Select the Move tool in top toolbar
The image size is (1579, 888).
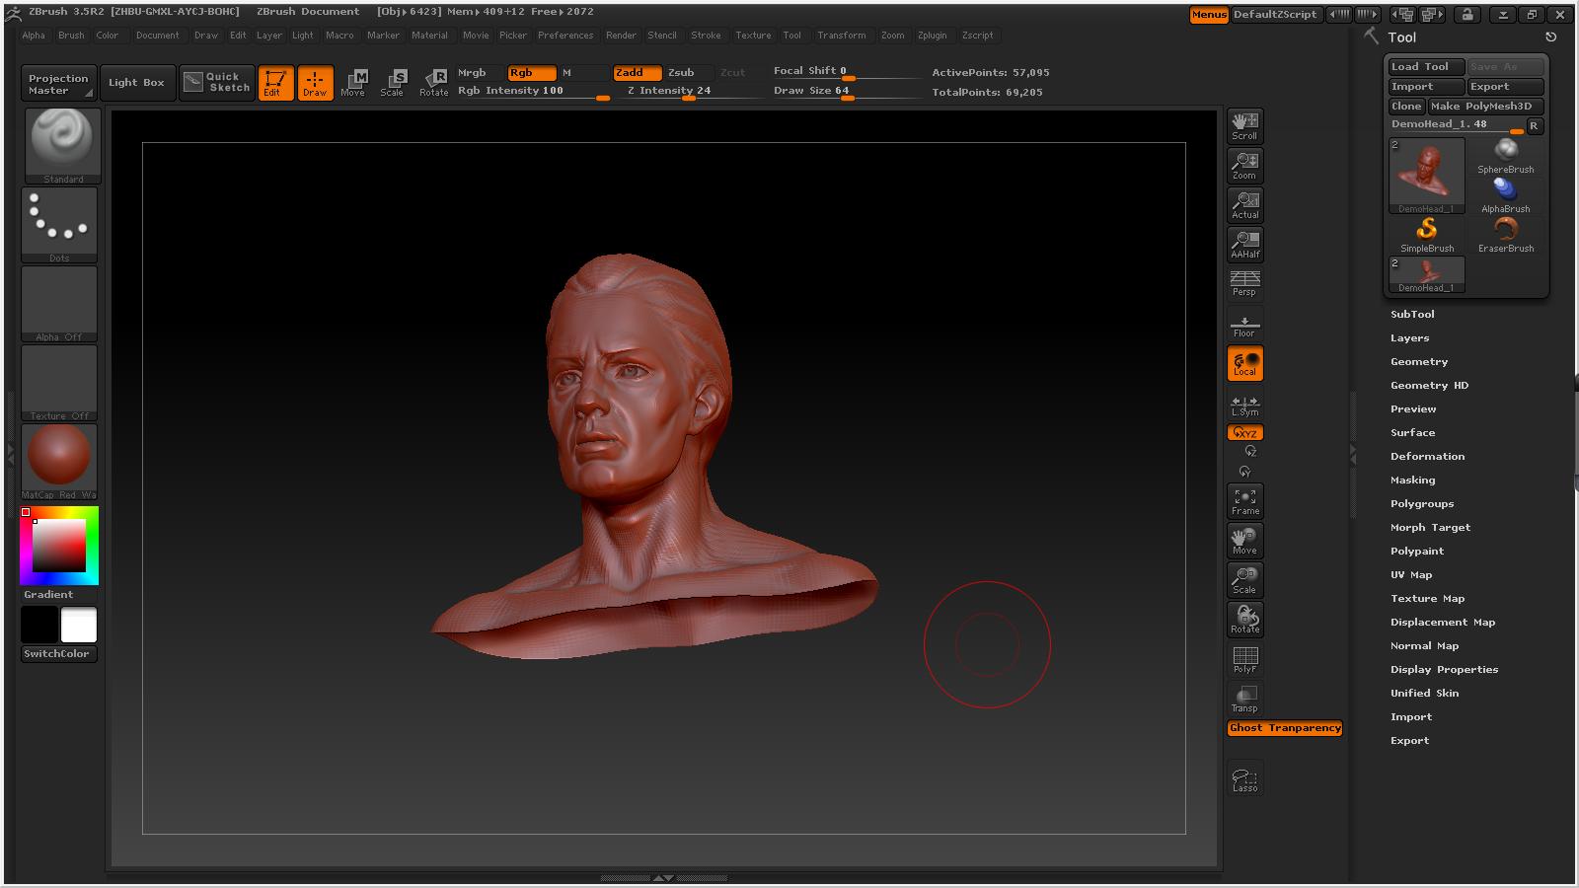click(x=353, y=82)
